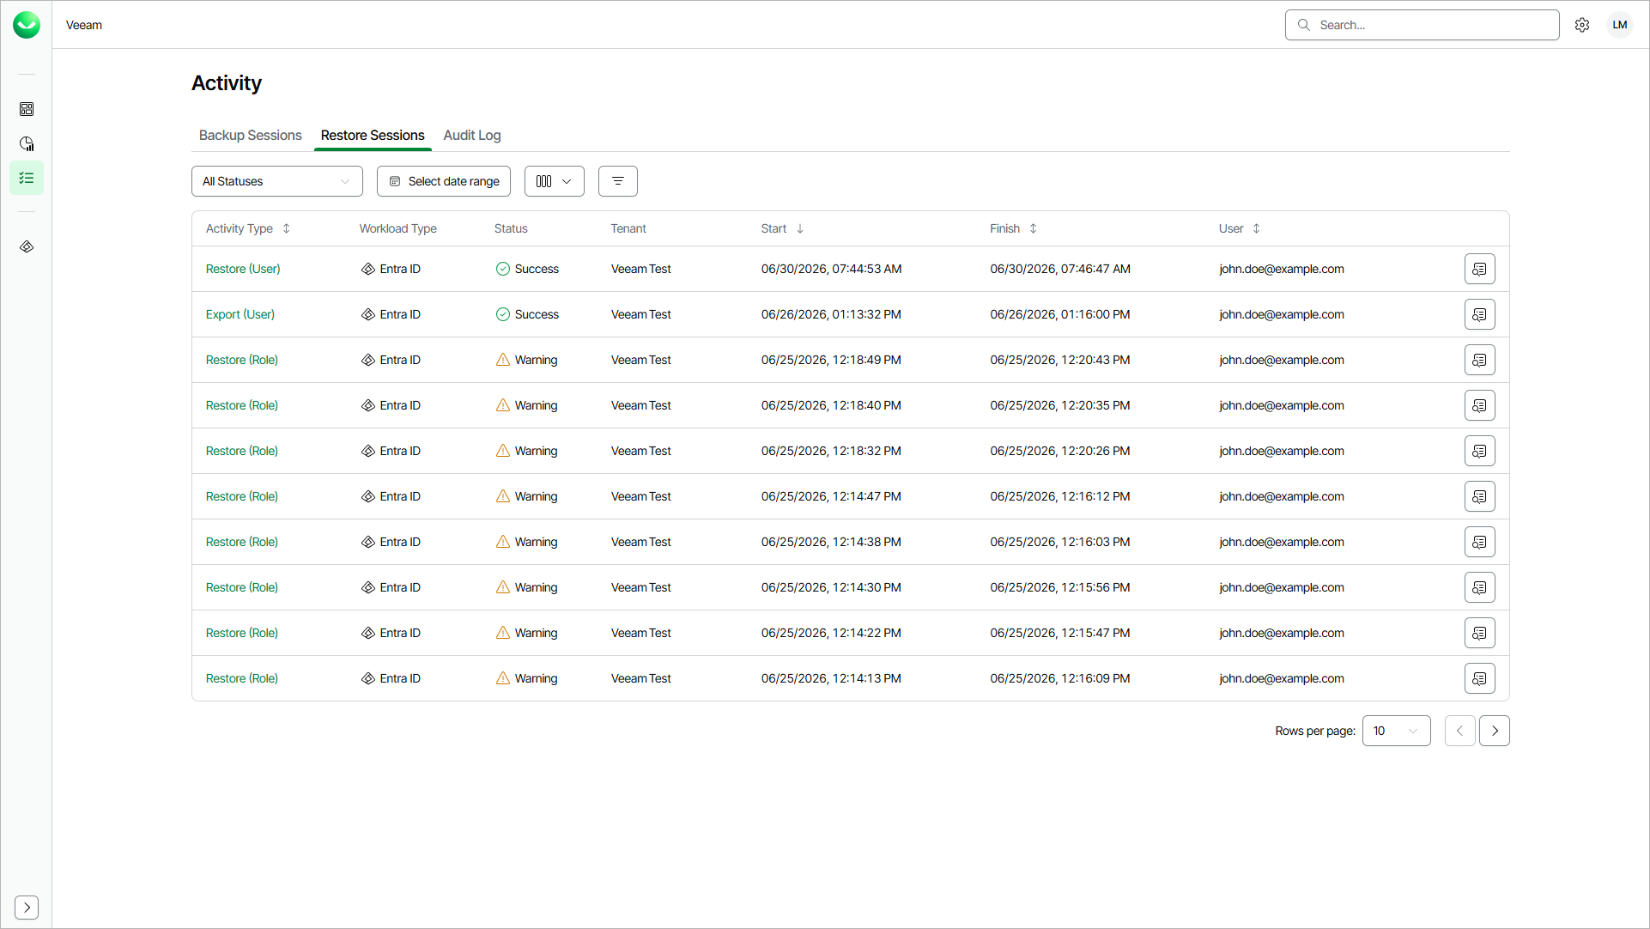The width and height of the screenshot is (1650, 929).
Task: Open Restore (Role) started 12:18:32 PM
Action: tap(242, 451)
